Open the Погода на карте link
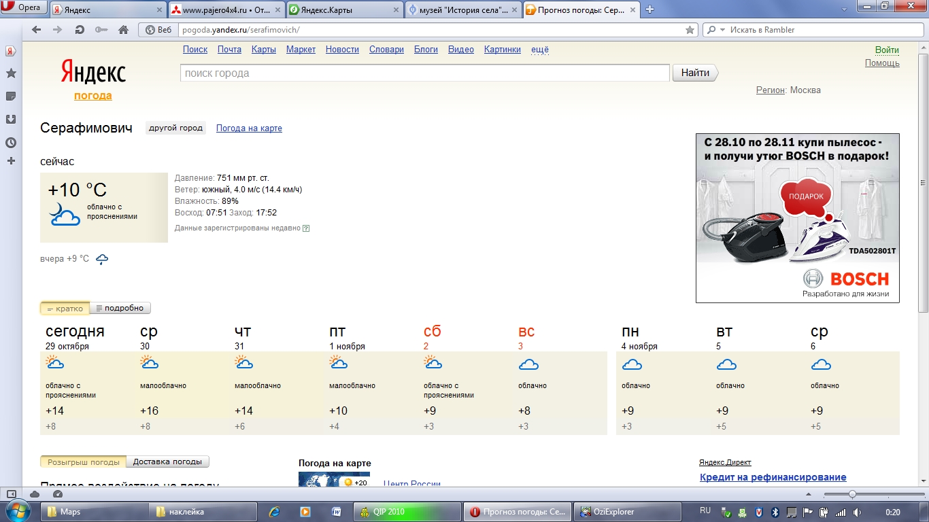The height and width of the screenshot is (522, 929). pos(249,128)
